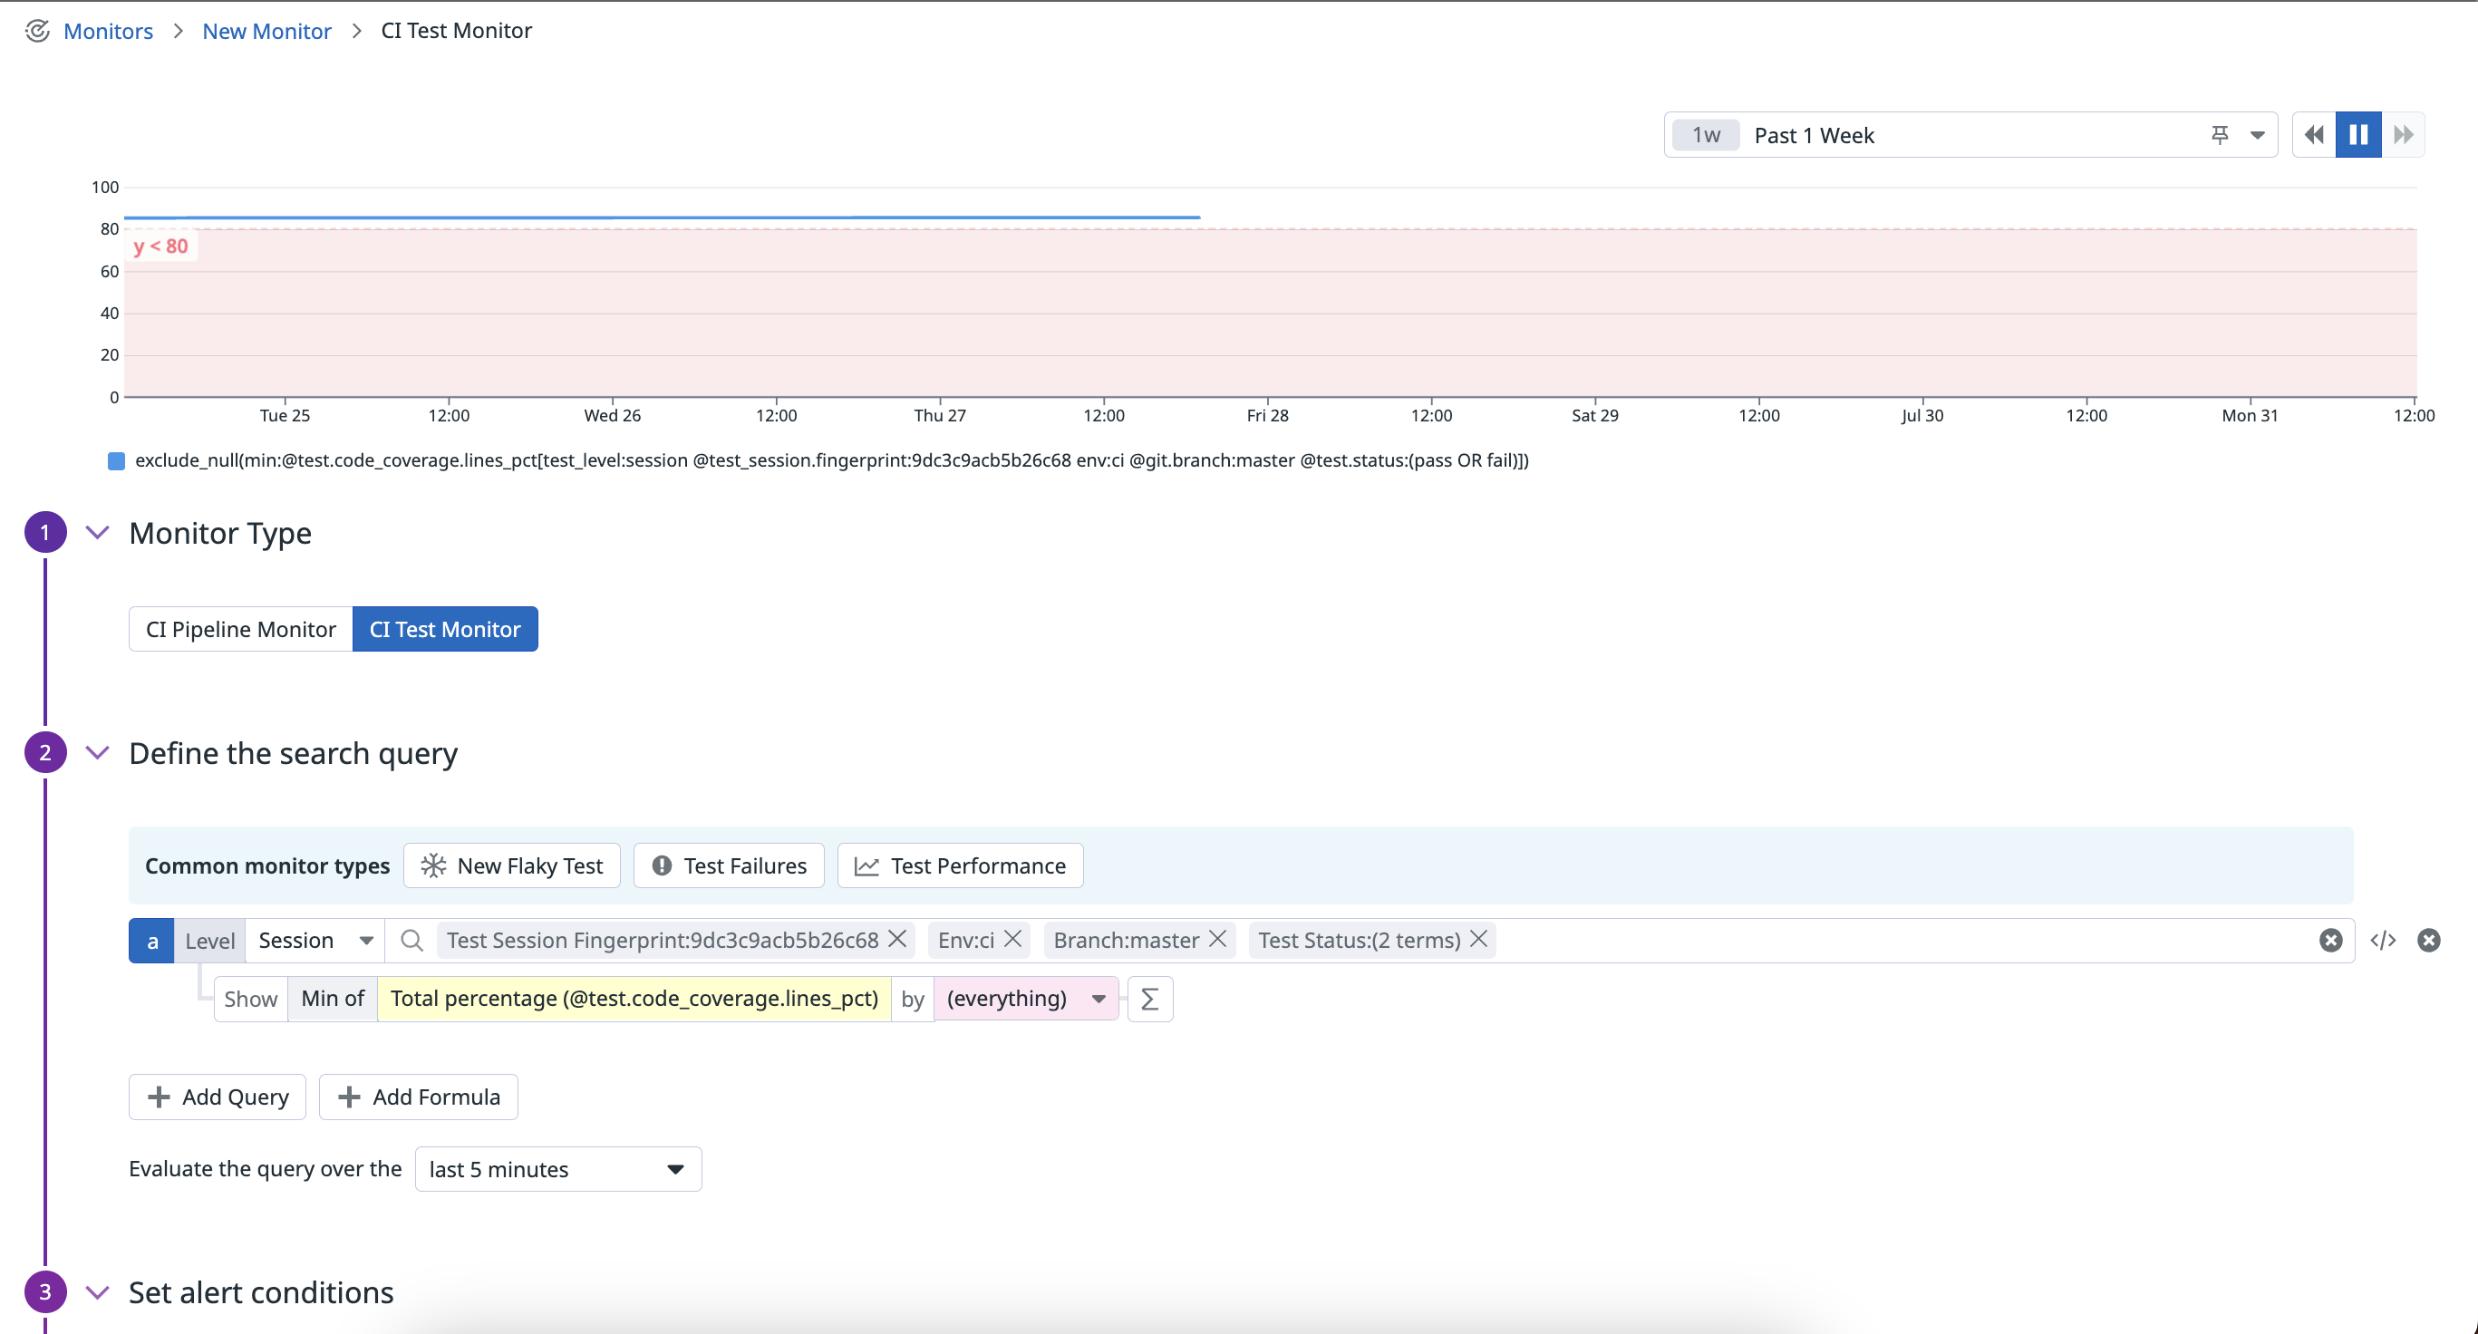Choose Test Performance common monitor type
The height and width of the screenshot is (1334, 2478).
pyautogui.click(x=960, y=865)
